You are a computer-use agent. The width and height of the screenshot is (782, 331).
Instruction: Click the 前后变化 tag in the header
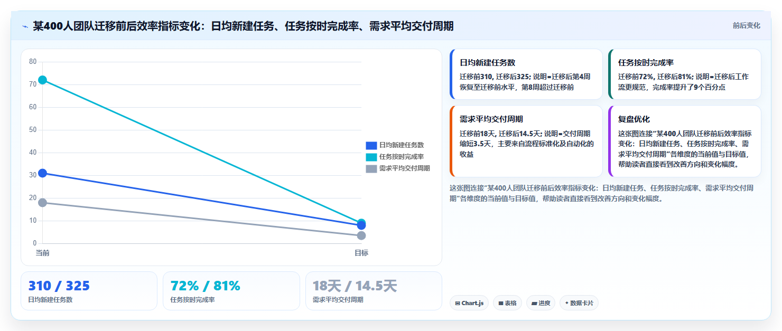[x=746, y=25]
